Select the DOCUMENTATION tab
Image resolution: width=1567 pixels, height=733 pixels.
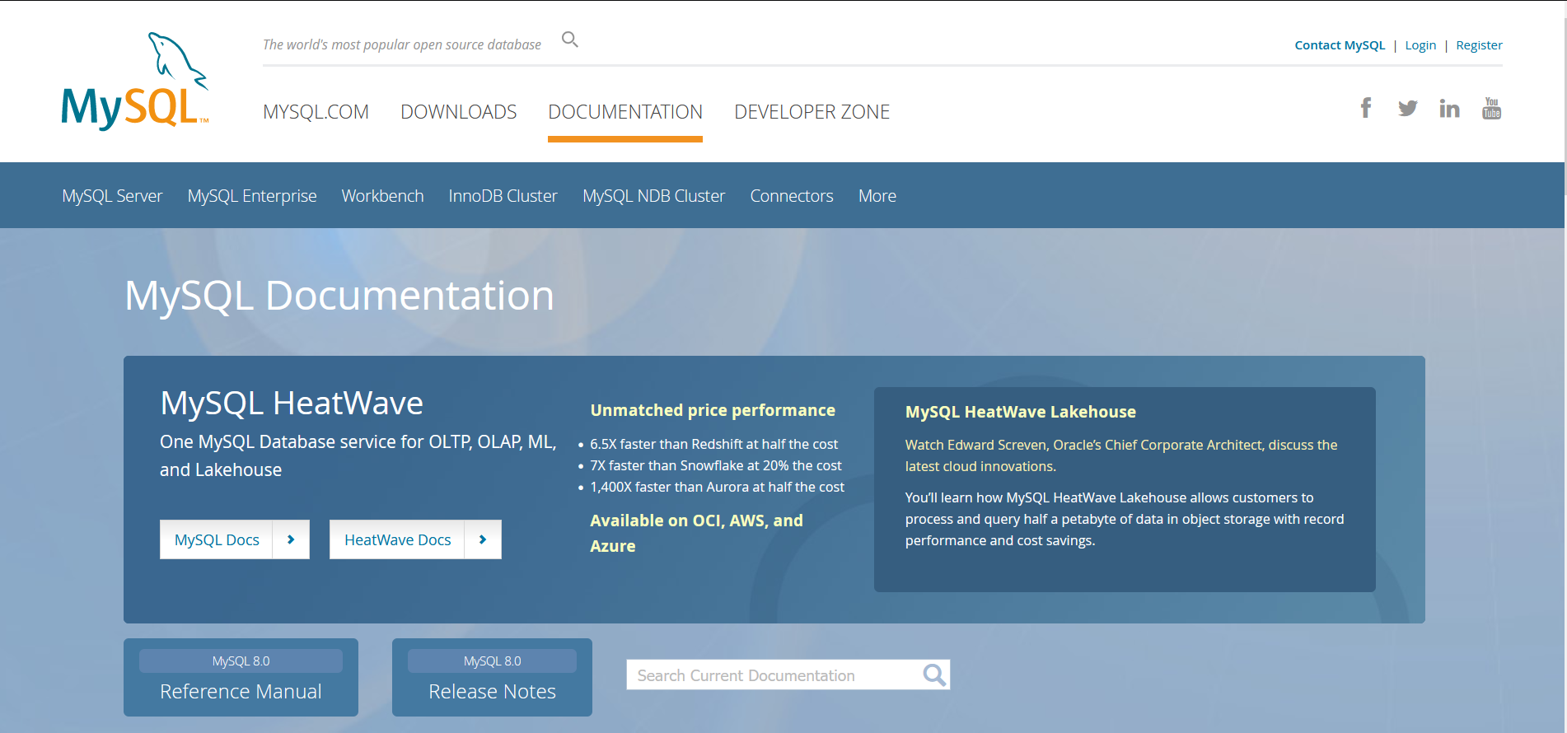point(625,112)
